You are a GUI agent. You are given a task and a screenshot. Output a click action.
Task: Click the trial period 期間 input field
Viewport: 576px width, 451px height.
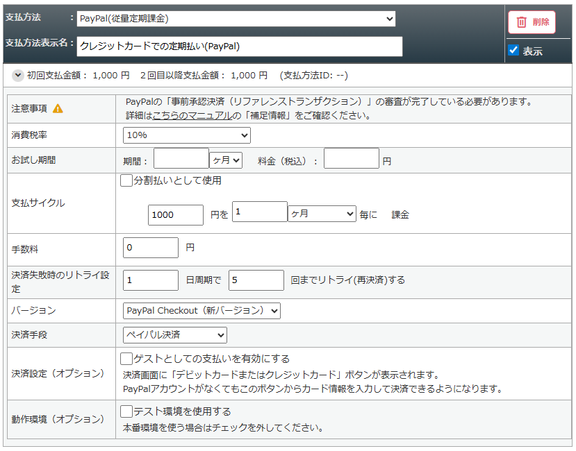click(181, 160)
